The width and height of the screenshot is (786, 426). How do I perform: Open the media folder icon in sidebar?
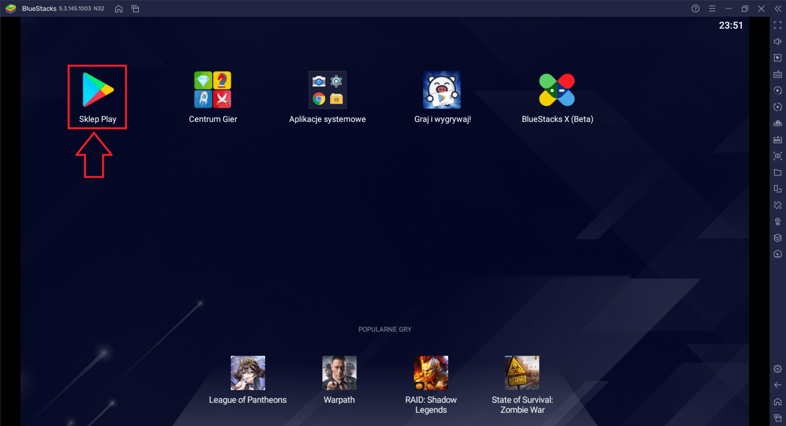(778, 172)
